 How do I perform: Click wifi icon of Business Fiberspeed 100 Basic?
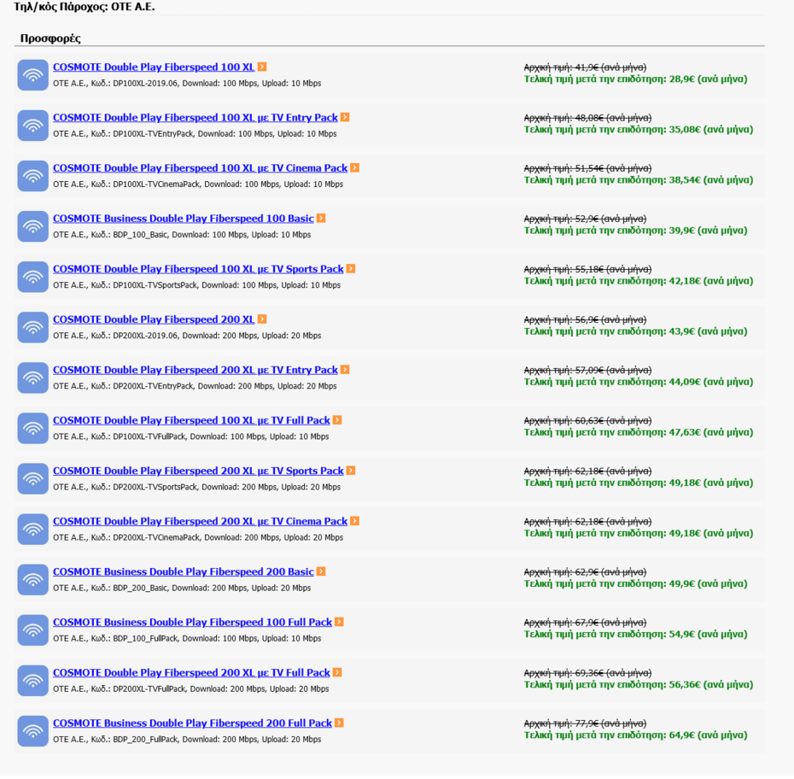33,226
